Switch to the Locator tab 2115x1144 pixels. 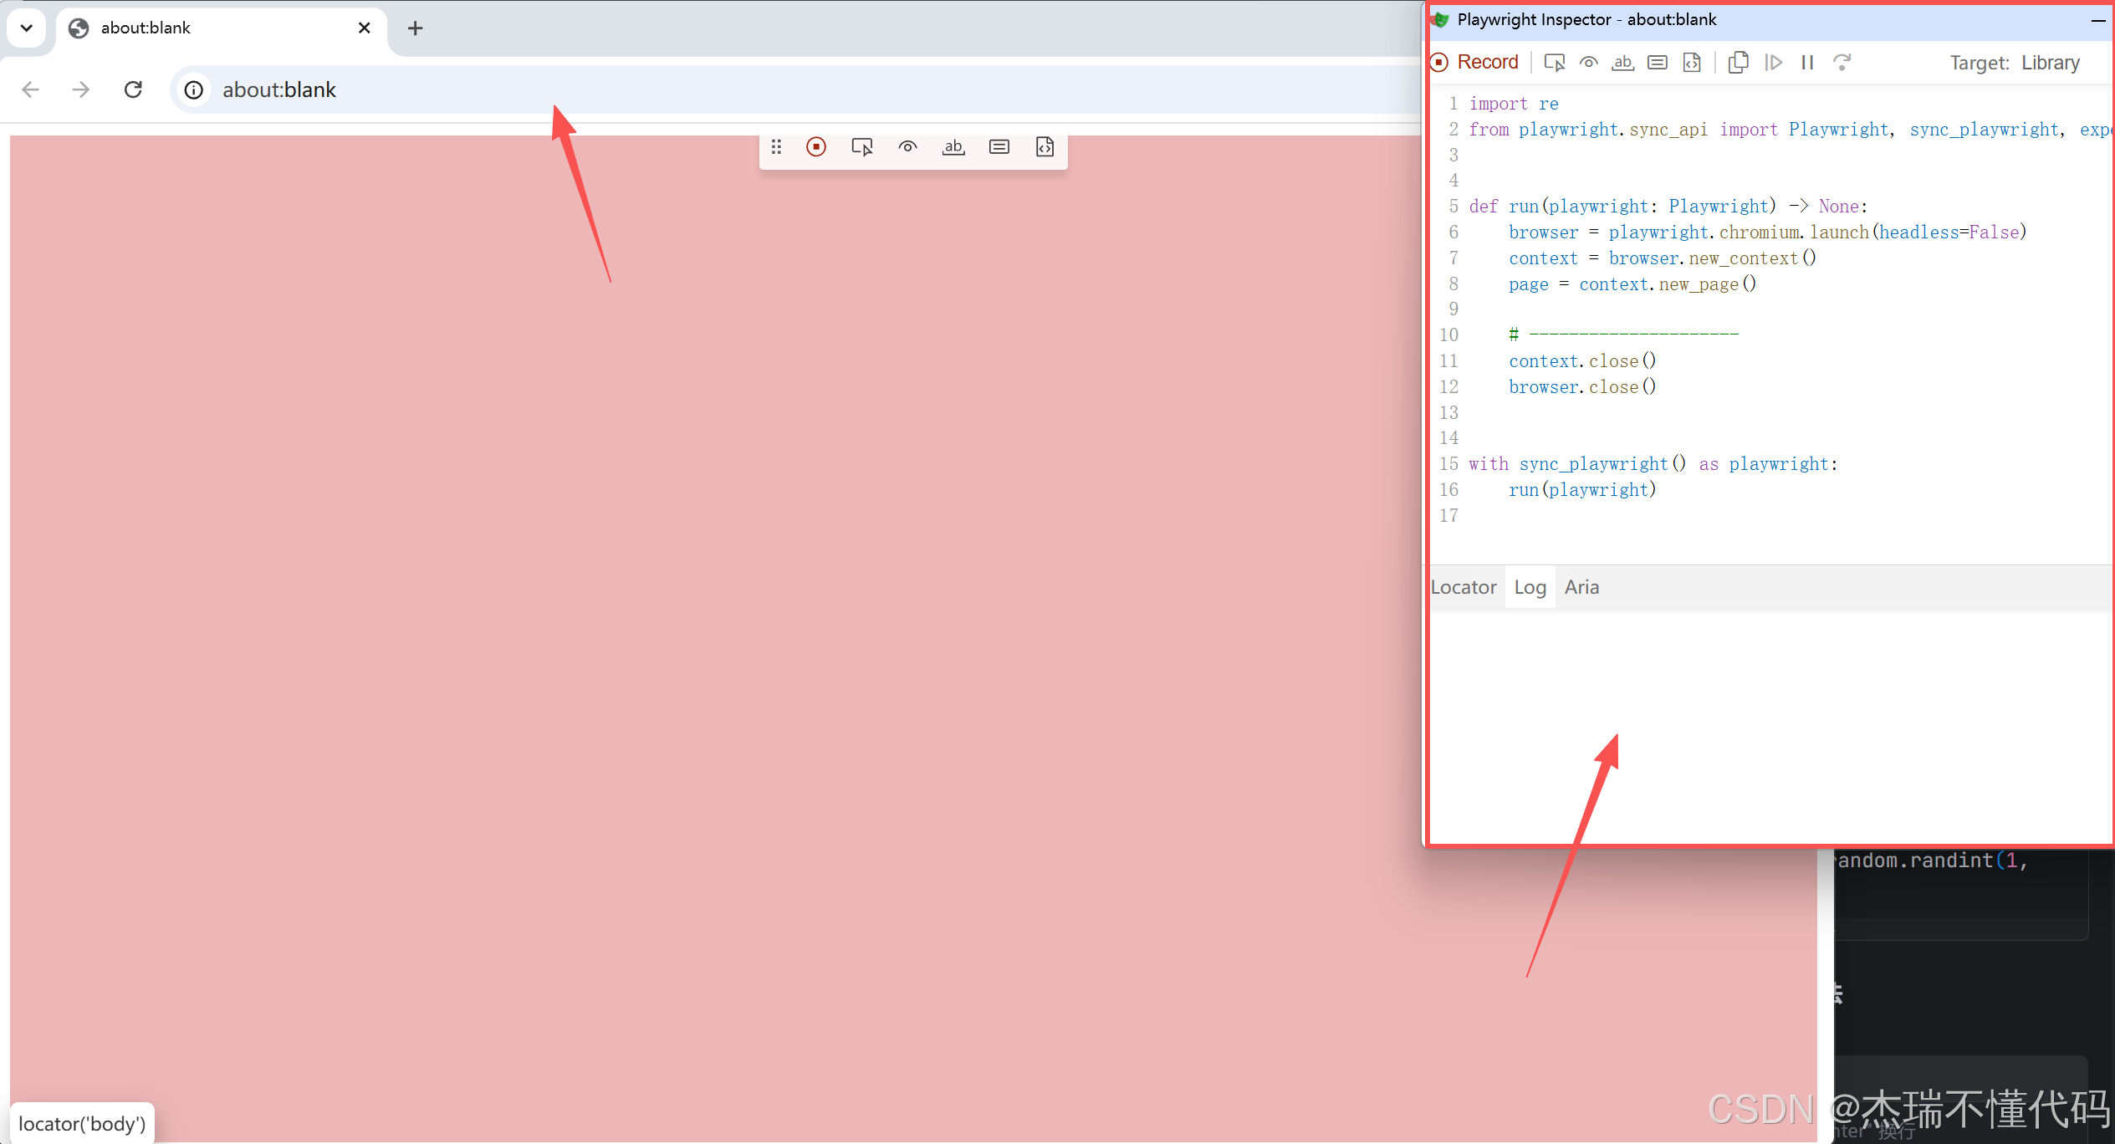point(1463,587)
